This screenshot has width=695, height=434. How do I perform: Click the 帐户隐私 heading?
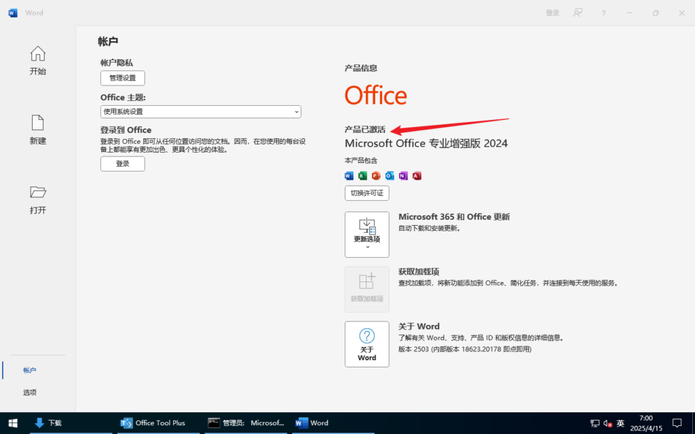coord(117,63)
